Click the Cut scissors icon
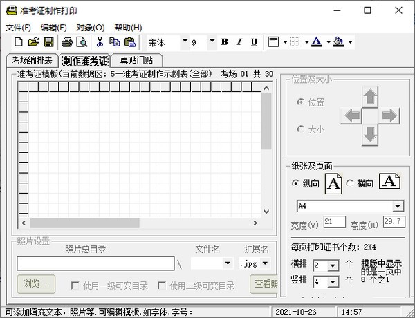 (100, 42)
